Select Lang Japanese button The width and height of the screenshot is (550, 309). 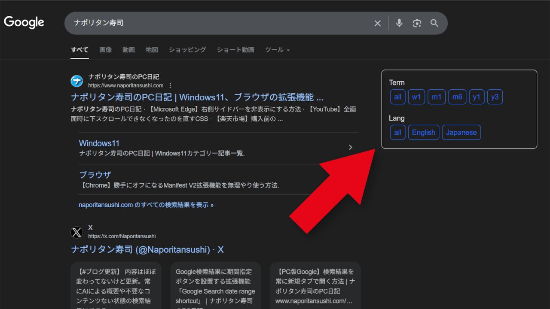(461, 132)
